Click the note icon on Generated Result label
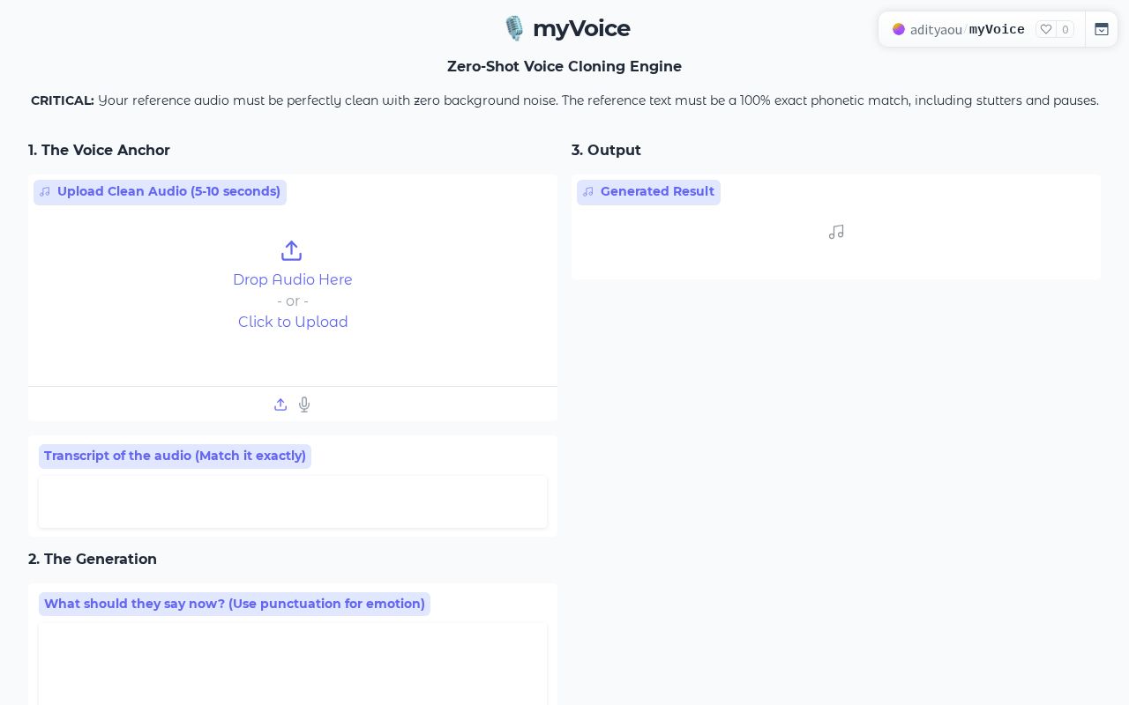Image resolution: width=1129 pixels, height=705 pixels. coord(588,191)
